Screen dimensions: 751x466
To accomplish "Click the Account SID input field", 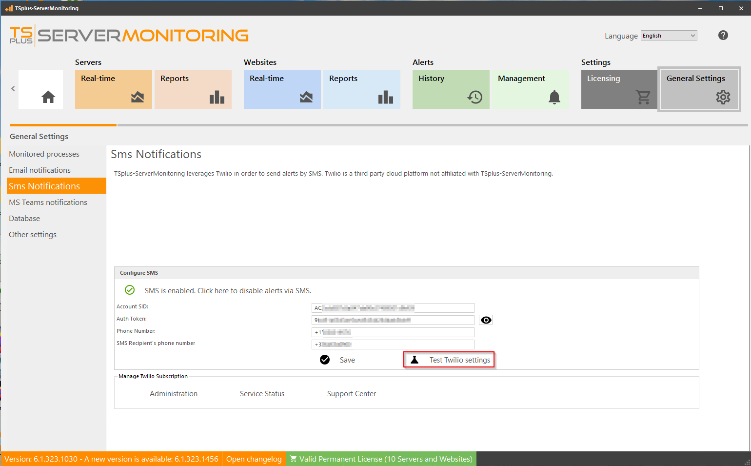I will (393, 308).
